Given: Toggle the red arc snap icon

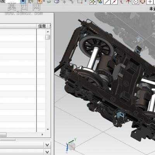Looking at the screenshot, I should tap(122, 2).
